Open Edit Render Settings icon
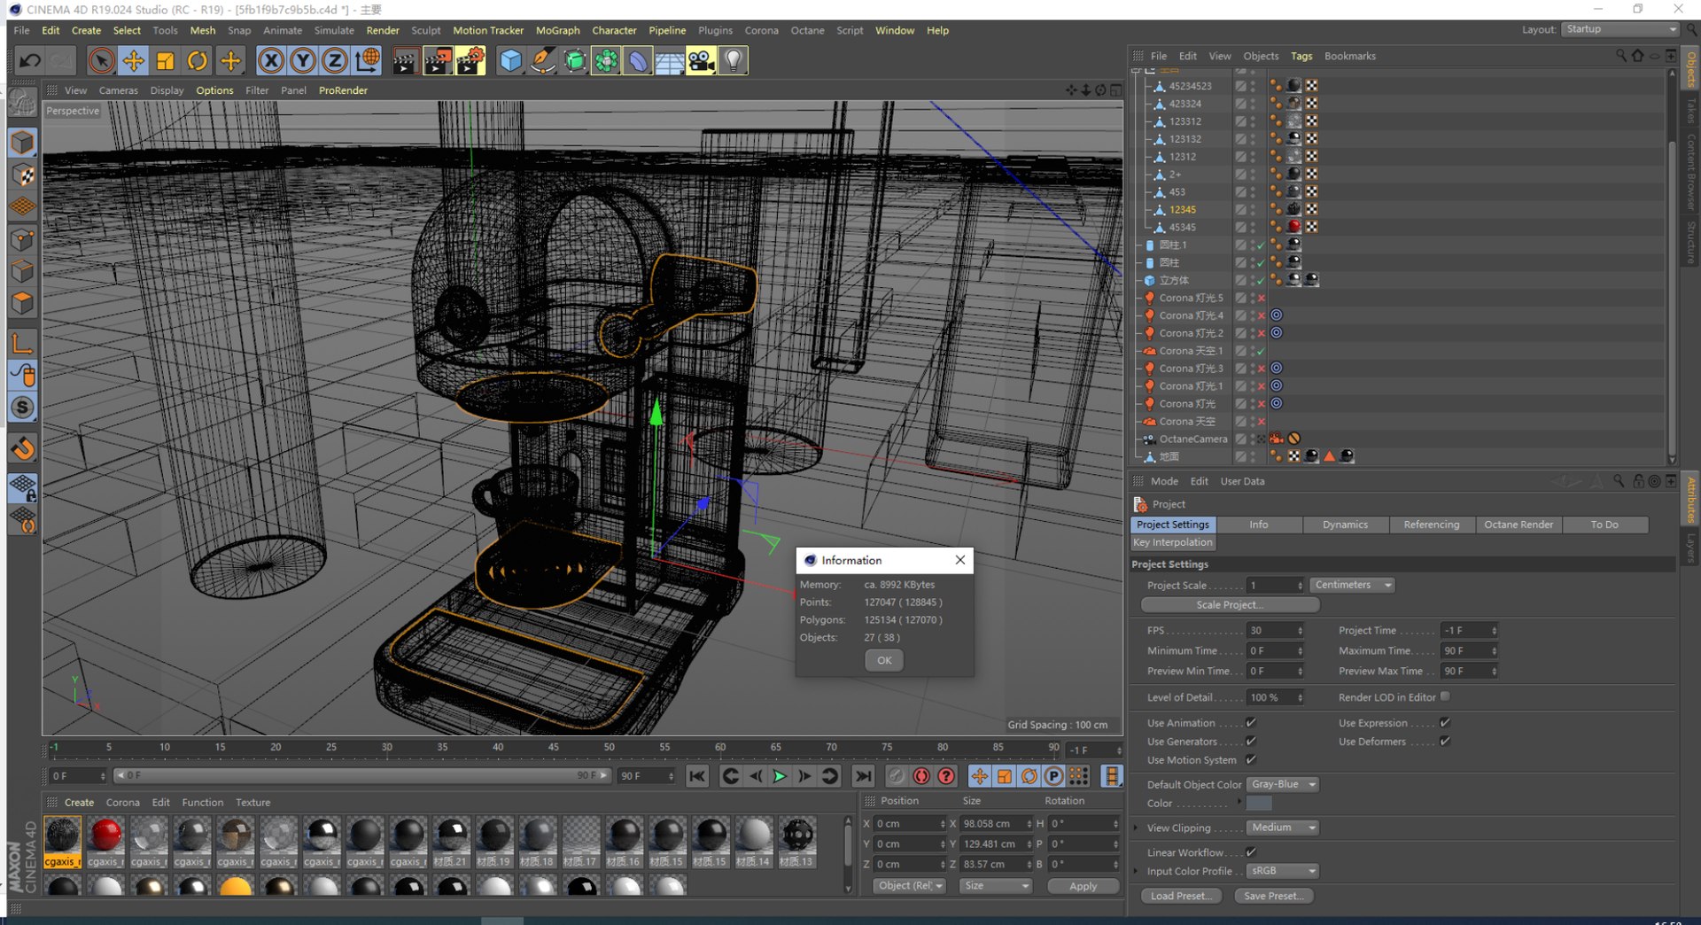This screenshot has height=925, width=1701. coord(470,60)
